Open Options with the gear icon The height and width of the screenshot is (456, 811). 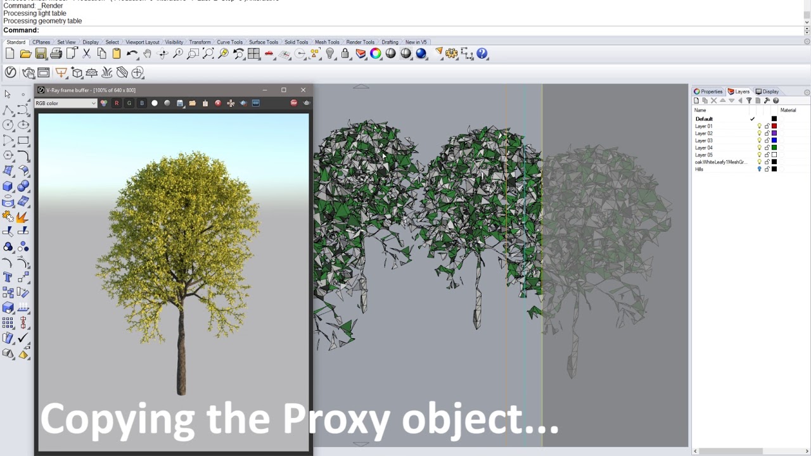[x=452, y=54]
